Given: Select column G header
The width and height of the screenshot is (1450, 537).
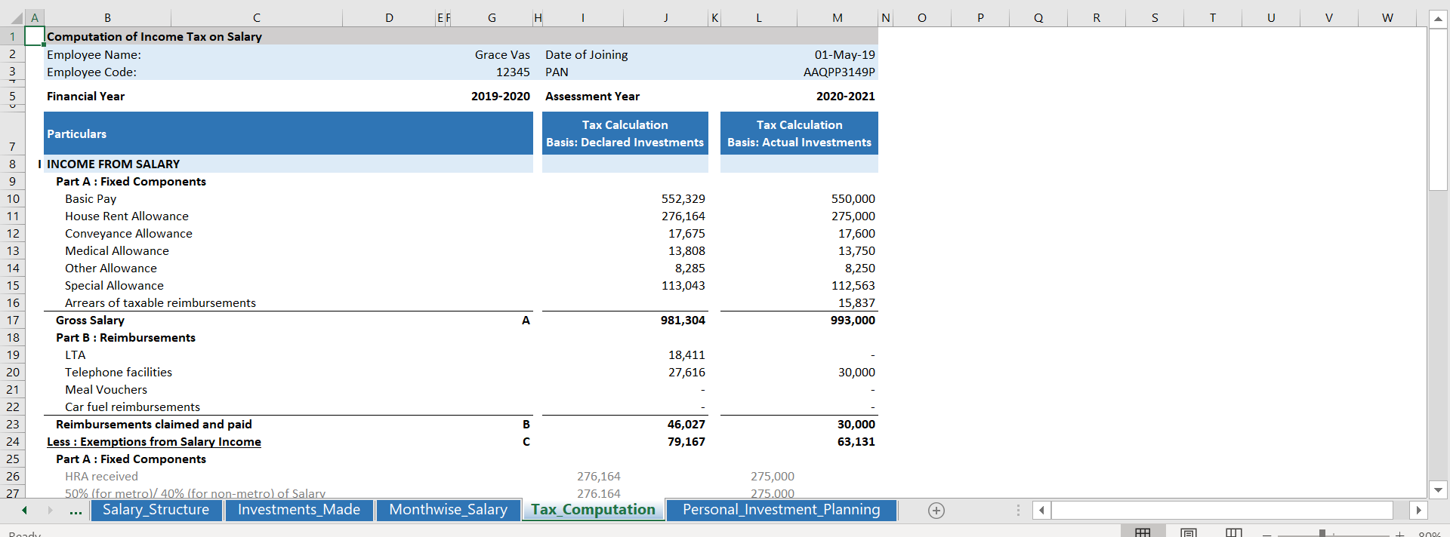Looking at the screenshot, I should (492, 18).
